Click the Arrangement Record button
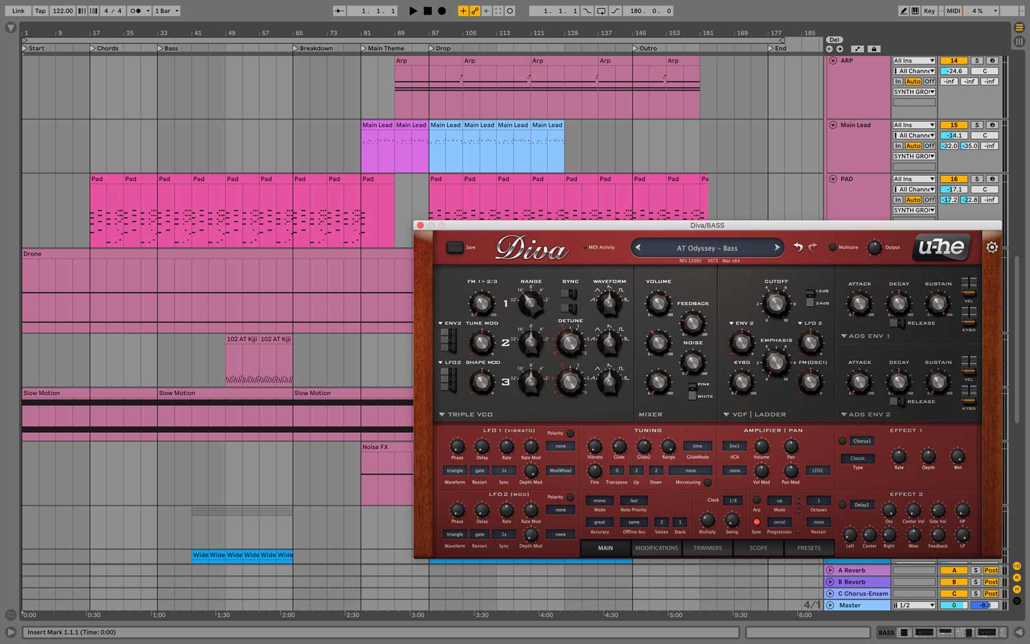Viewport: 1030px width, 644px height. pos(442,11)
